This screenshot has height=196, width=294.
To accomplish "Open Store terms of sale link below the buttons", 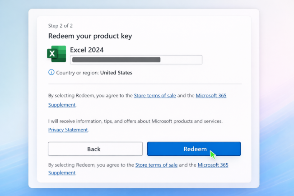I will click(x=156, y=165).
